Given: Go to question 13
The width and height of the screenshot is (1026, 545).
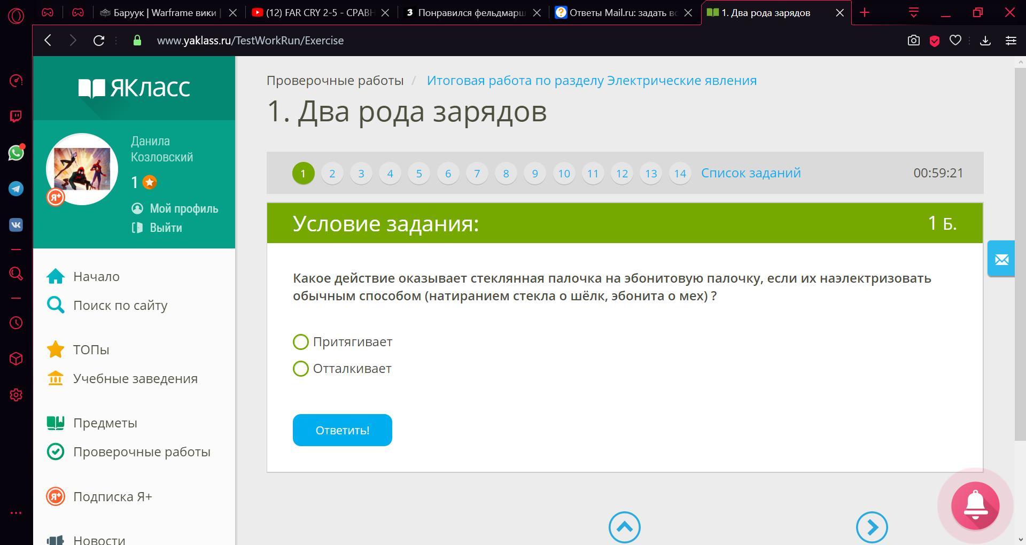Looking at the screenshot, I should (x=651, y=173).
